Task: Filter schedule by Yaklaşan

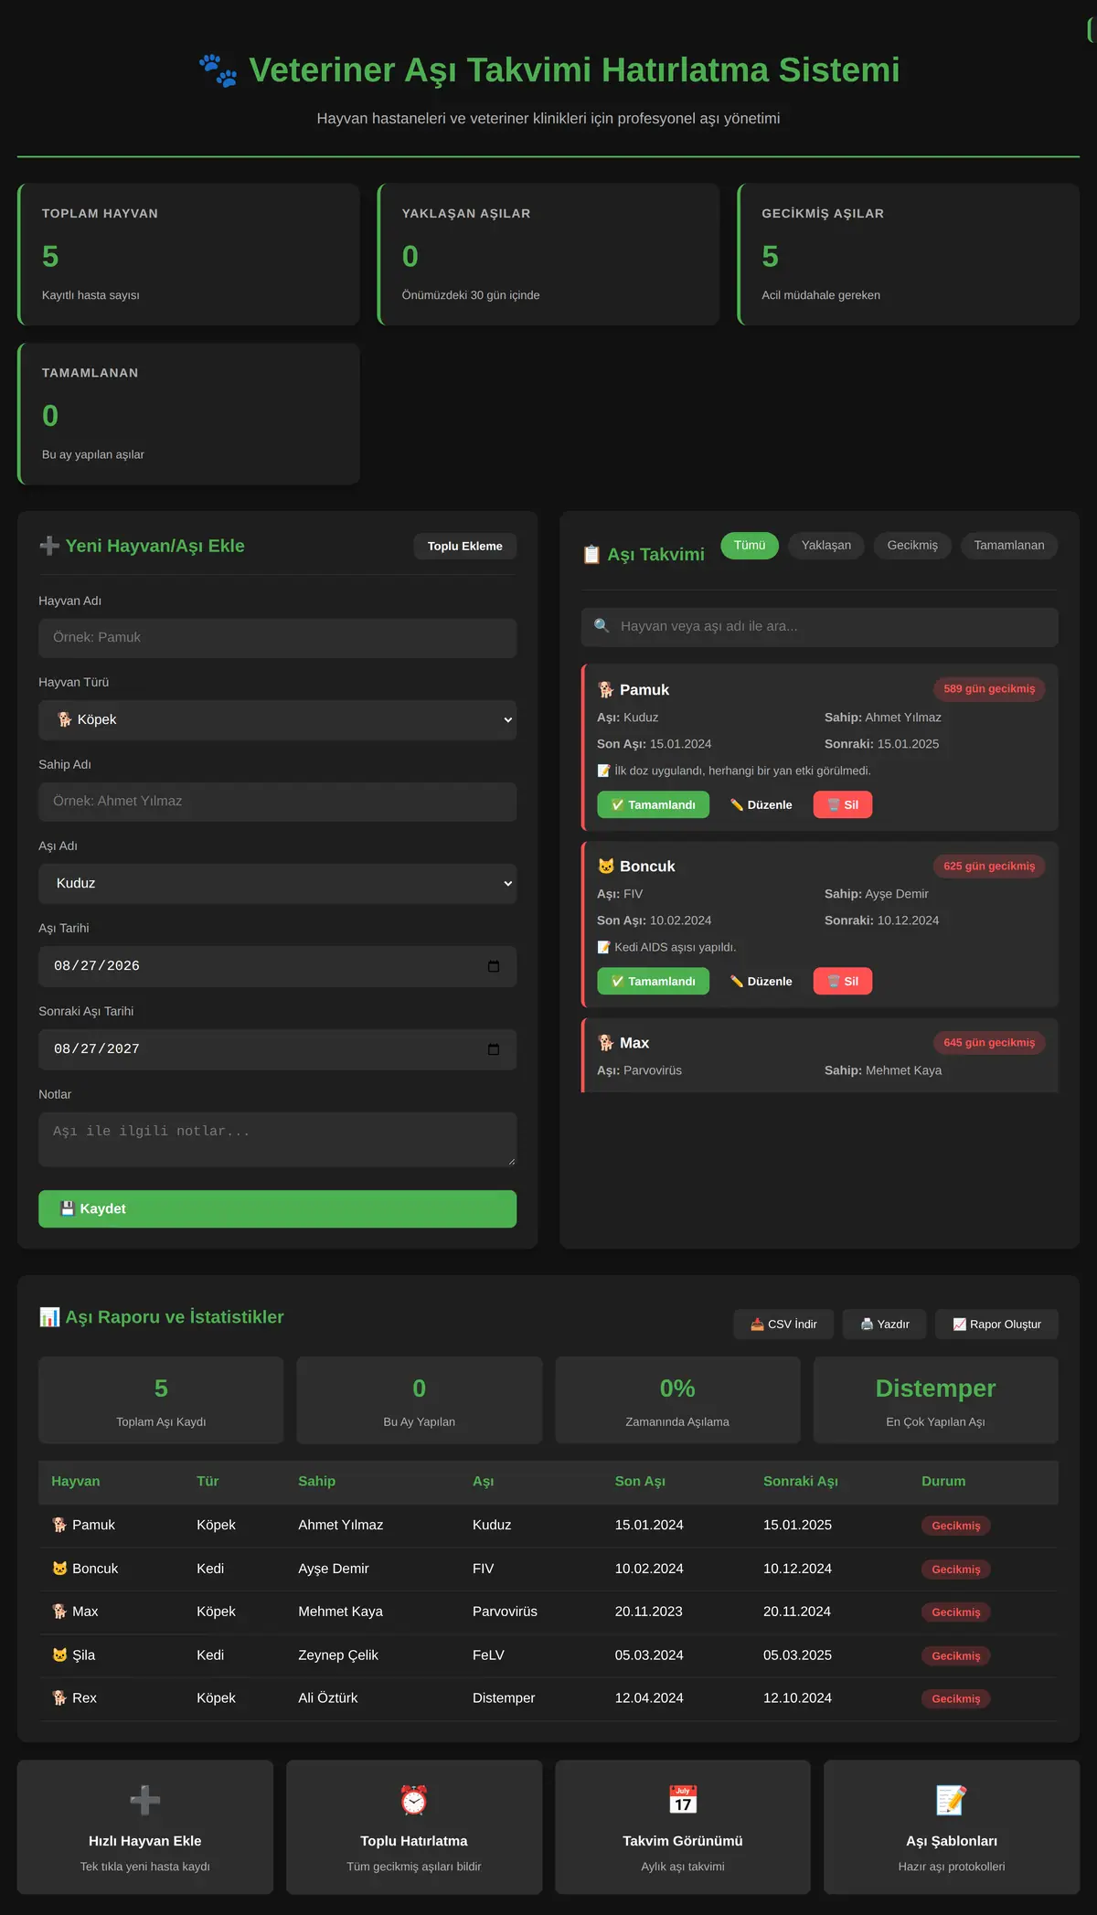Action: (x=826, y=546)
